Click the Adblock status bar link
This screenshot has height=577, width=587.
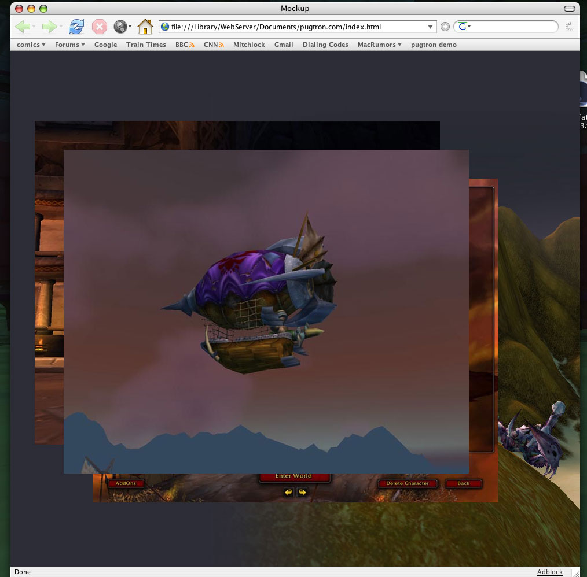[x=549, y=572]
